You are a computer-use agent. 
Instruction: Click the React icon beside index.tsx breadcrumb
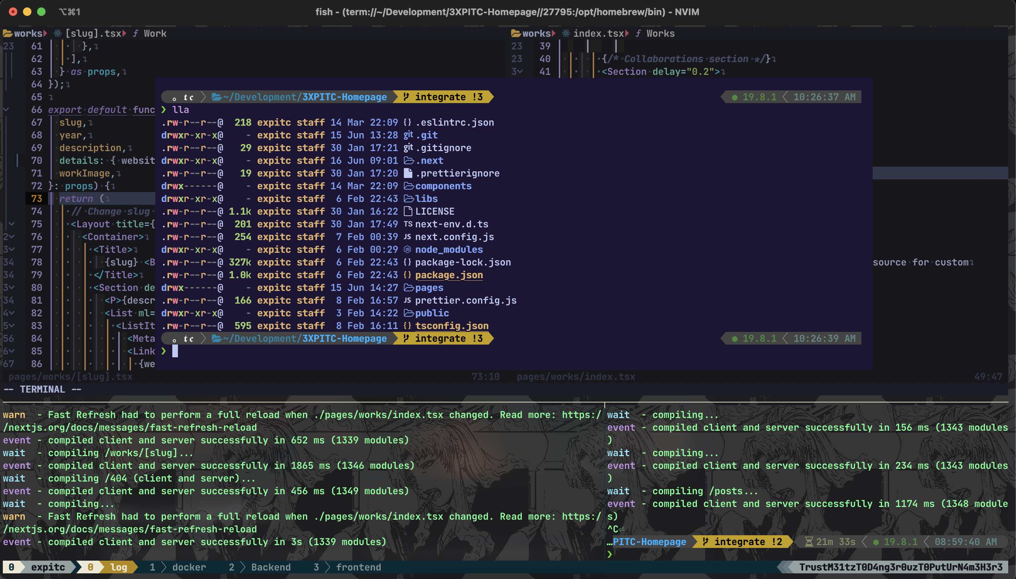[x=566, y=34]
